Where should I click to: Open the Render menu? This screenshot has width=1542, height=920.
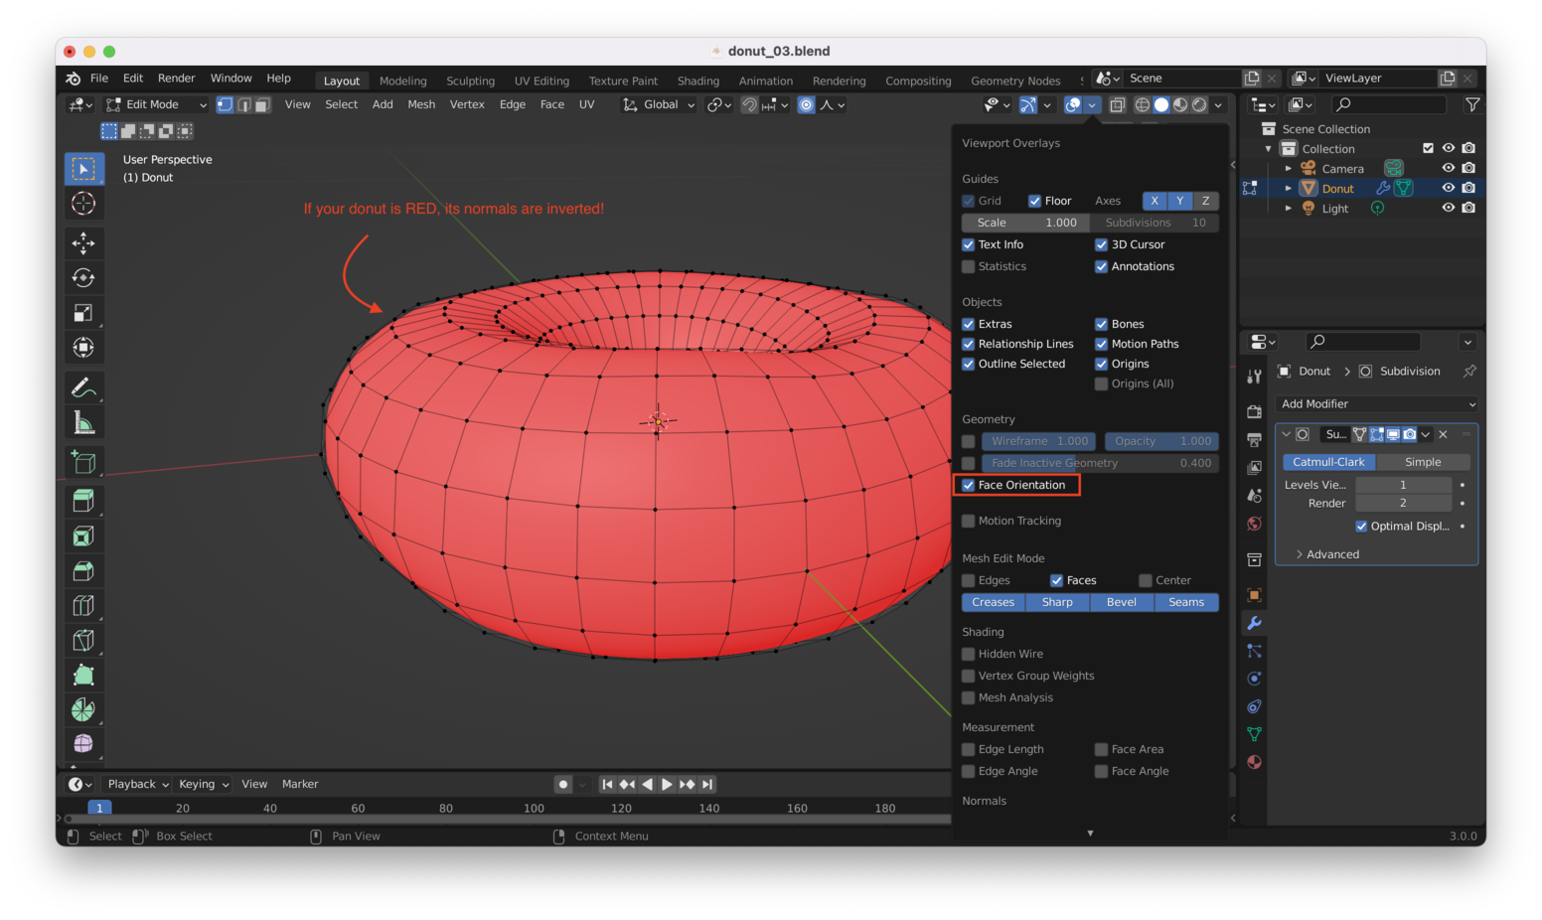[176, 78]
